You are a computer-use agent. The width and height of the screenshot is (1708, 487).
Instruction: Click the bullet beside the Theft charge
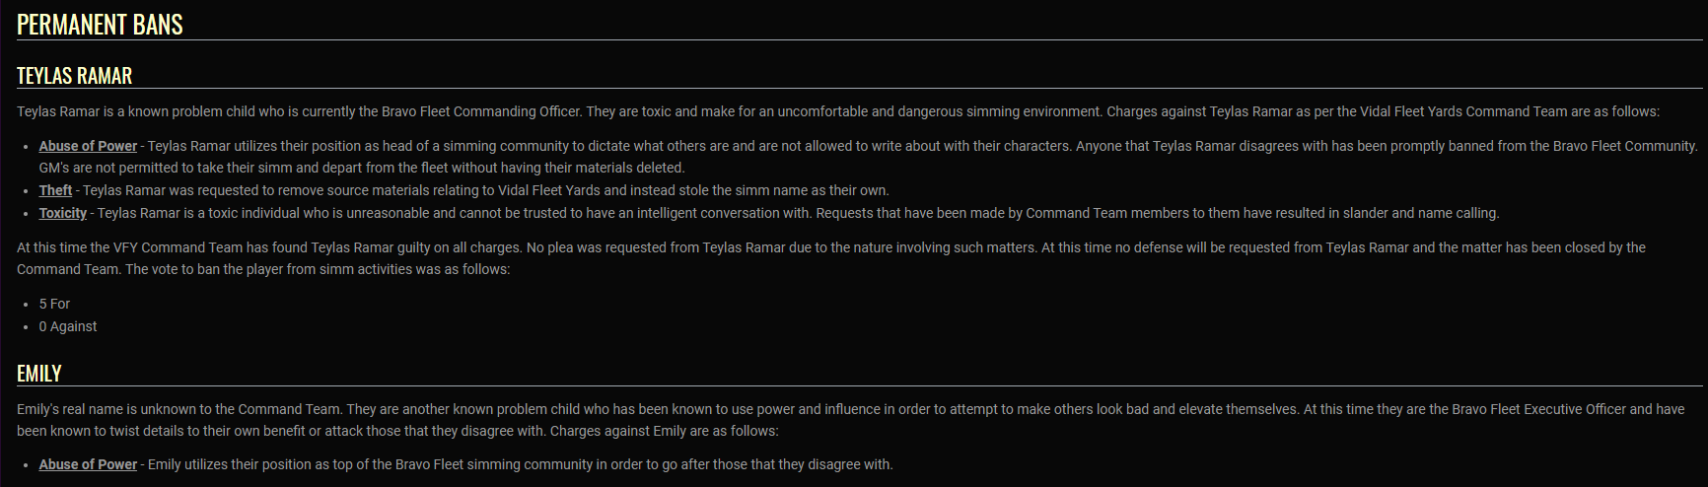pyautogui.click(x=26, y=191)
